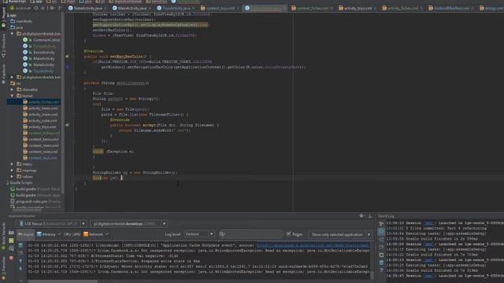This screenshot has width=504, height=283.
Task: Switch to the AndroidManifest.xml tab
Action: point(450,9)
